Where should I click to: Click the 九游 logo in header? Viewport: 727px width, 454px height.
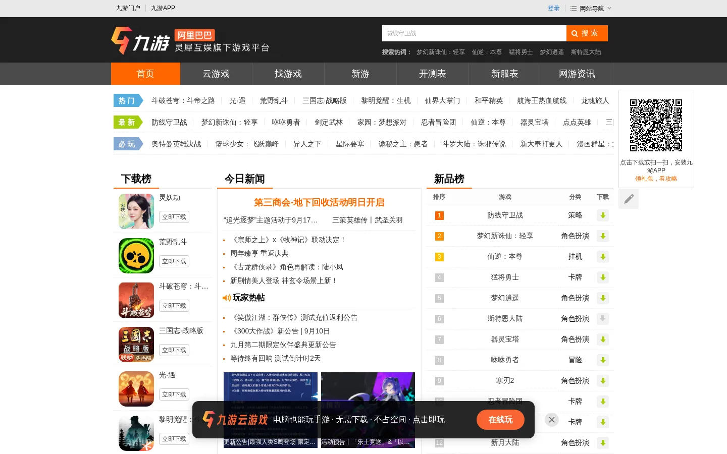click(x=140, y=40)
